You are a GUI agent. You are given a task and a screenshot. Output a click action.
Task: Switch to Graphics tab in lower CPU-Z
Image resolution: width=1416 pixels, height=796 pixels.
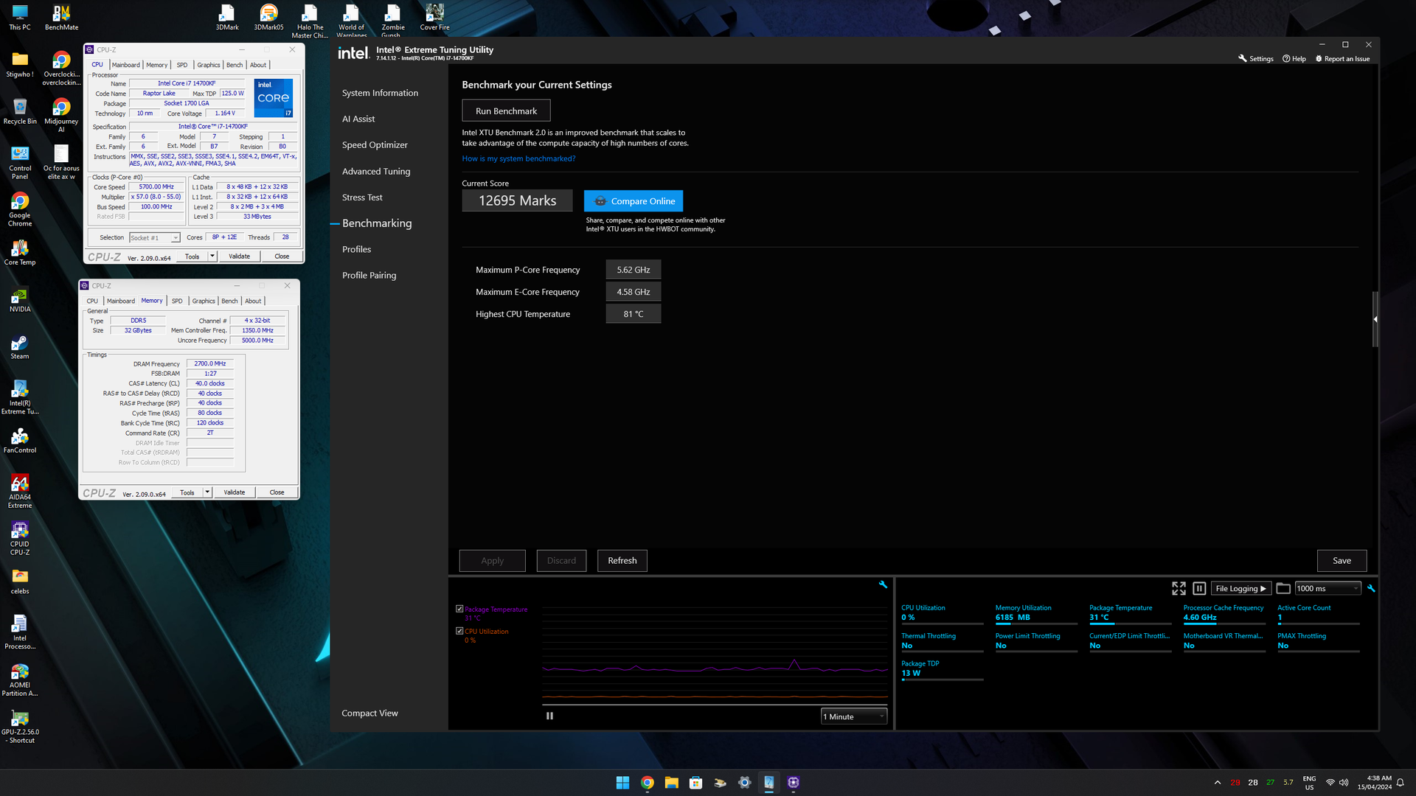coord(204,301)
